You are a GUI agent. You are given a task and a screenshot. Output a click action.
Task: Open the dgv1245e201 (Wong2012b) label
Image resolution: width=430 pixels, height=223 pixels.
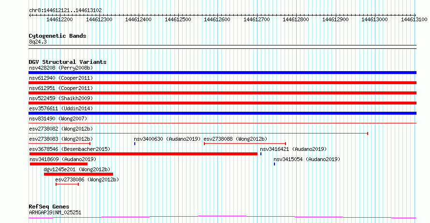77,169
